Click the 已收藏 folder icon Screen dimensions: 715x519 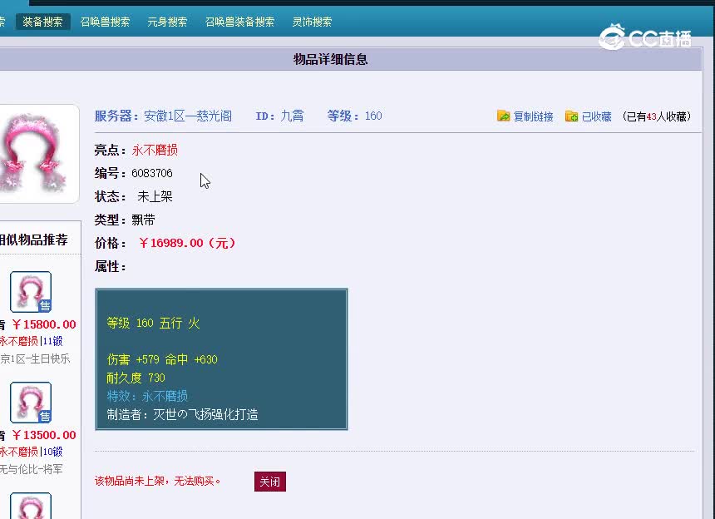click(x=571, y=116)
